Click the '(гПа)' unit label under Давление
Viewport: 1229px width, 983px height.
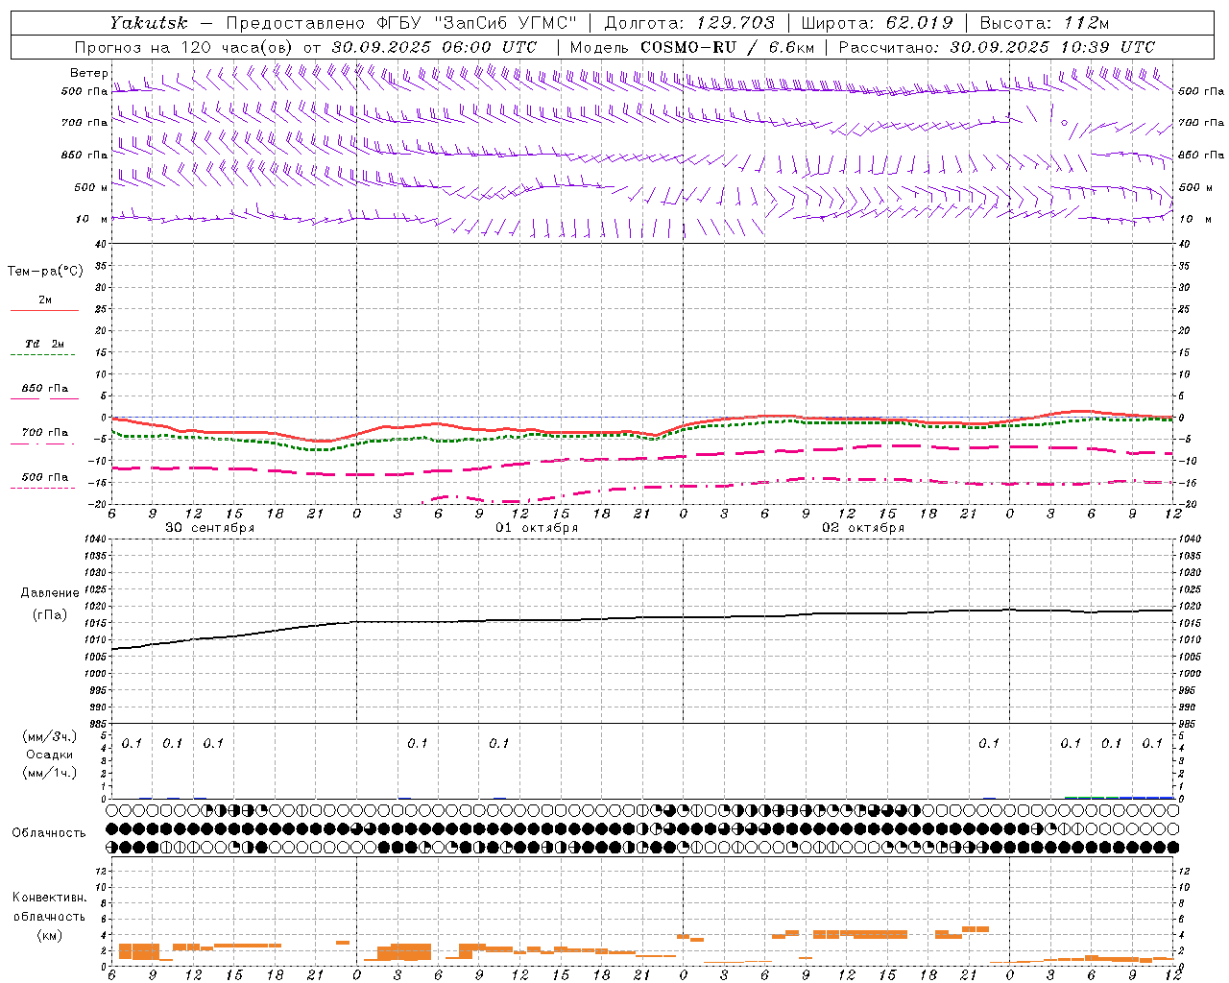50,615
